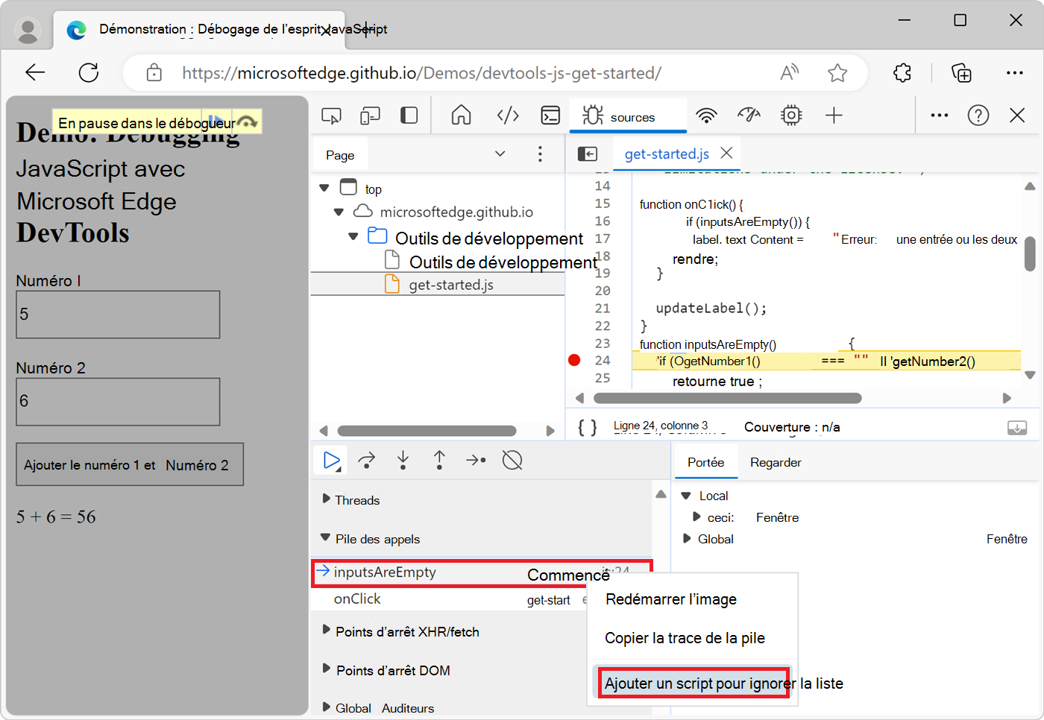1044x720 pixels.
Task: Step into the next function call
Action: (403, 461)
